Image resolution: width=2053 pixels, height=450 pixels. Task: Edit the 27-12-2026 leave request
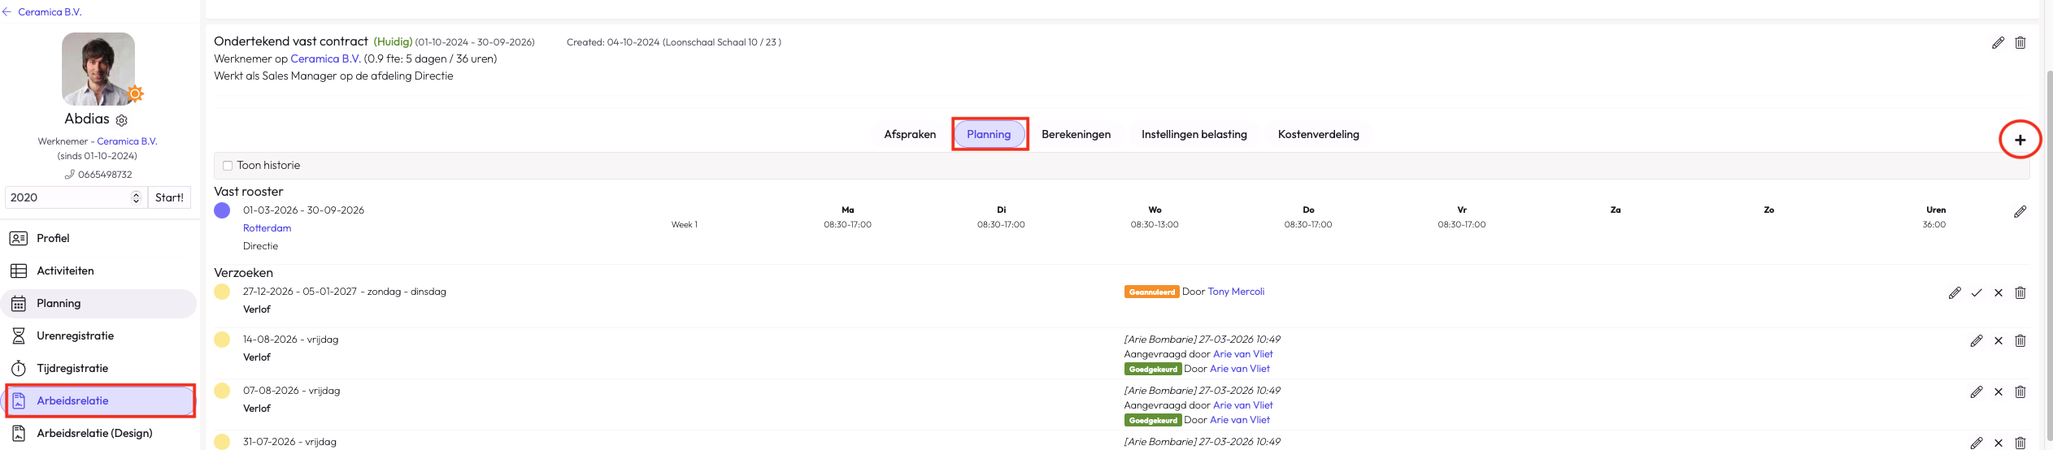tap(1955, 293)
